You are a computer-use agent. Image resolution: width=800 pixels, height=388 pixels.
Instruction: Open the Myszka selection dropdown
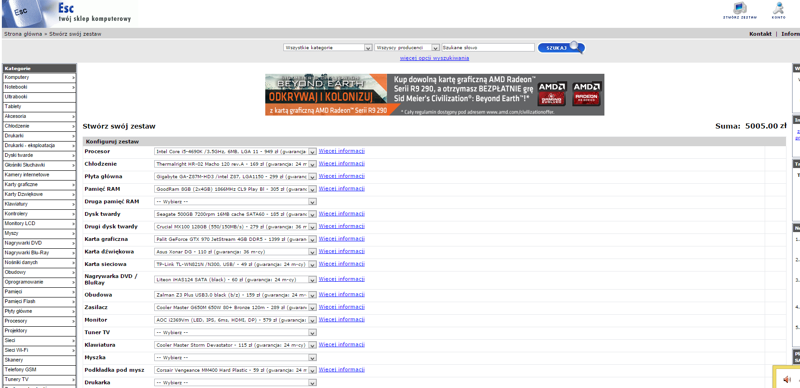(235, 357)
